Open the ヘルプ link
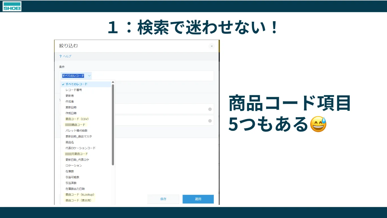The width and height of the screenshot is (387, 218). pos(67,56)
